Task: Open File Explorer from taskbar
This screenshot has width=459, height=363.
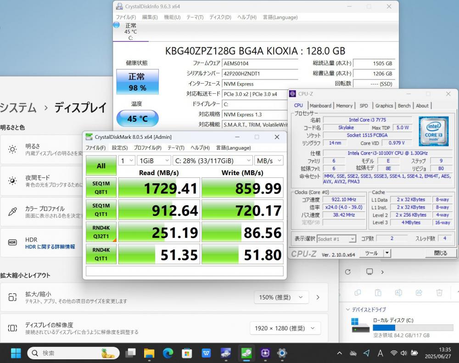Action: [x=149, y=353]
